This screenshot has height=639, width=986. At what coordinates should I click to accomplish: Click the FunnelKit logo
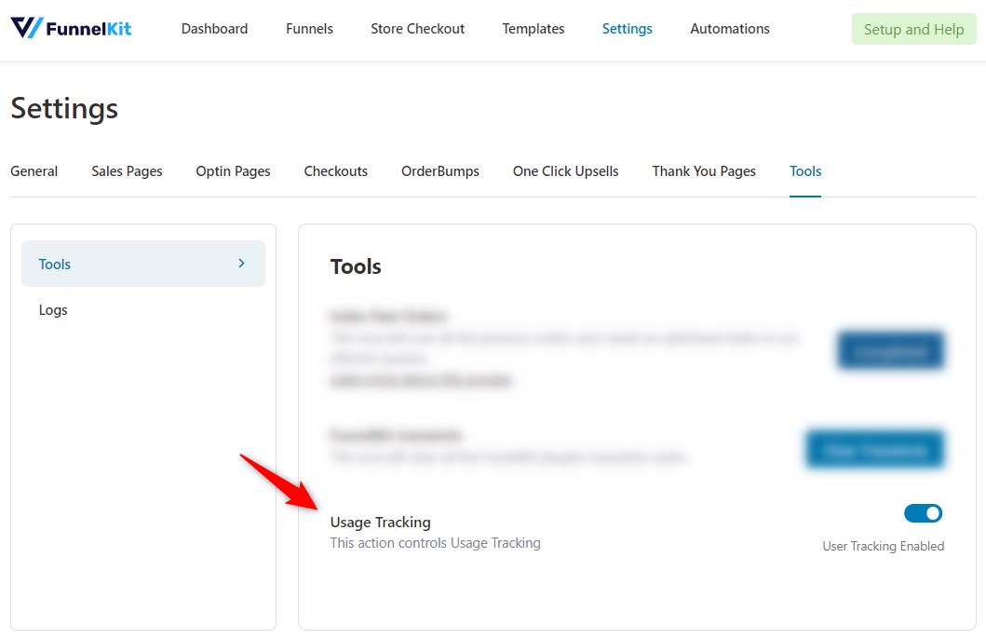[71, 28]
